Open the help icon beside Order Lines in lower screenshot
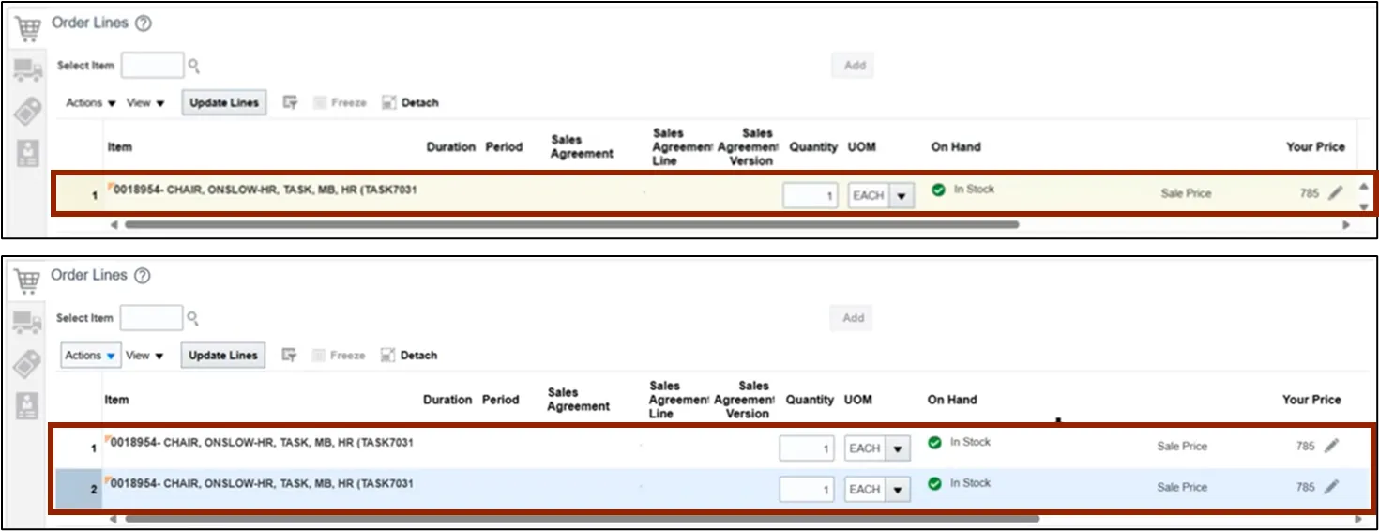The width and height of the screenshot is (1379, 531). click(142, 276)
